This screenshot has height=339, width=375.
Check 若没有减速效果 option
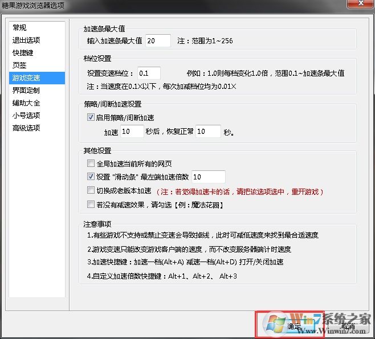[x=91, y=204]
